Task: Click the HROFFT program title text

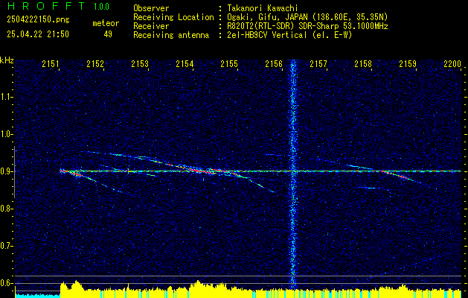Action: click(47, 6)
